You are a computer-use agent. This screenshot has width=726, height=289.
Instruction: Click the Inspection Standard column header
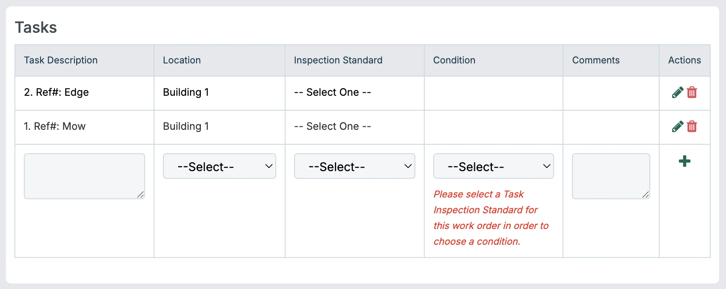coord(338,60)
